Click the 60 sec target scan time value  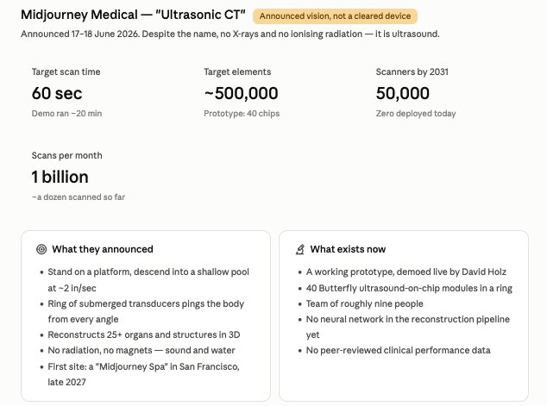(57, 93)
